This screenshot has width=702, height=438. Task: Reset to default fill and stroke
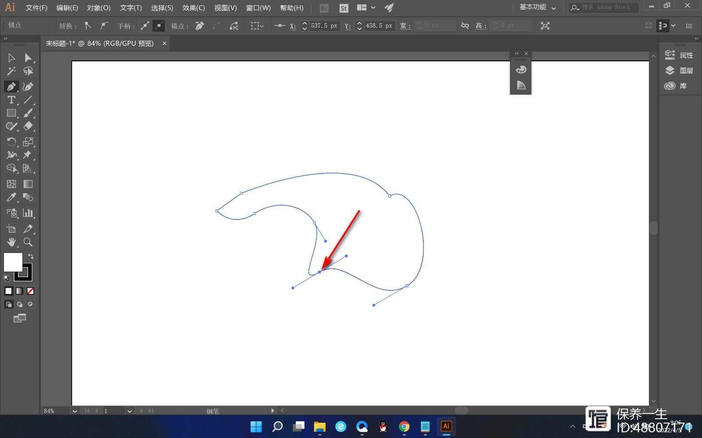pyautogui.click(x=7, y=278)
